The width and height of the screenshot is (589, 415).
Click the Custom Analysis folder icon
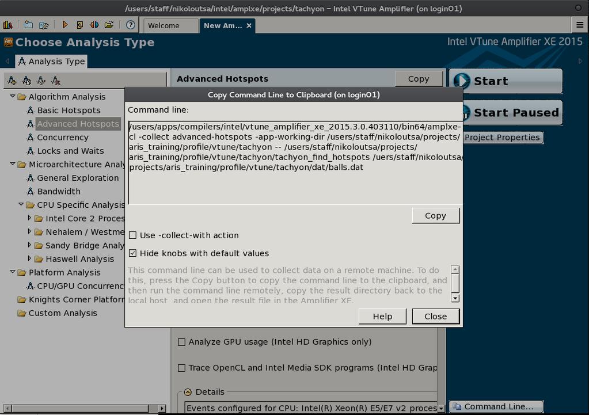(x=22, y=313)
